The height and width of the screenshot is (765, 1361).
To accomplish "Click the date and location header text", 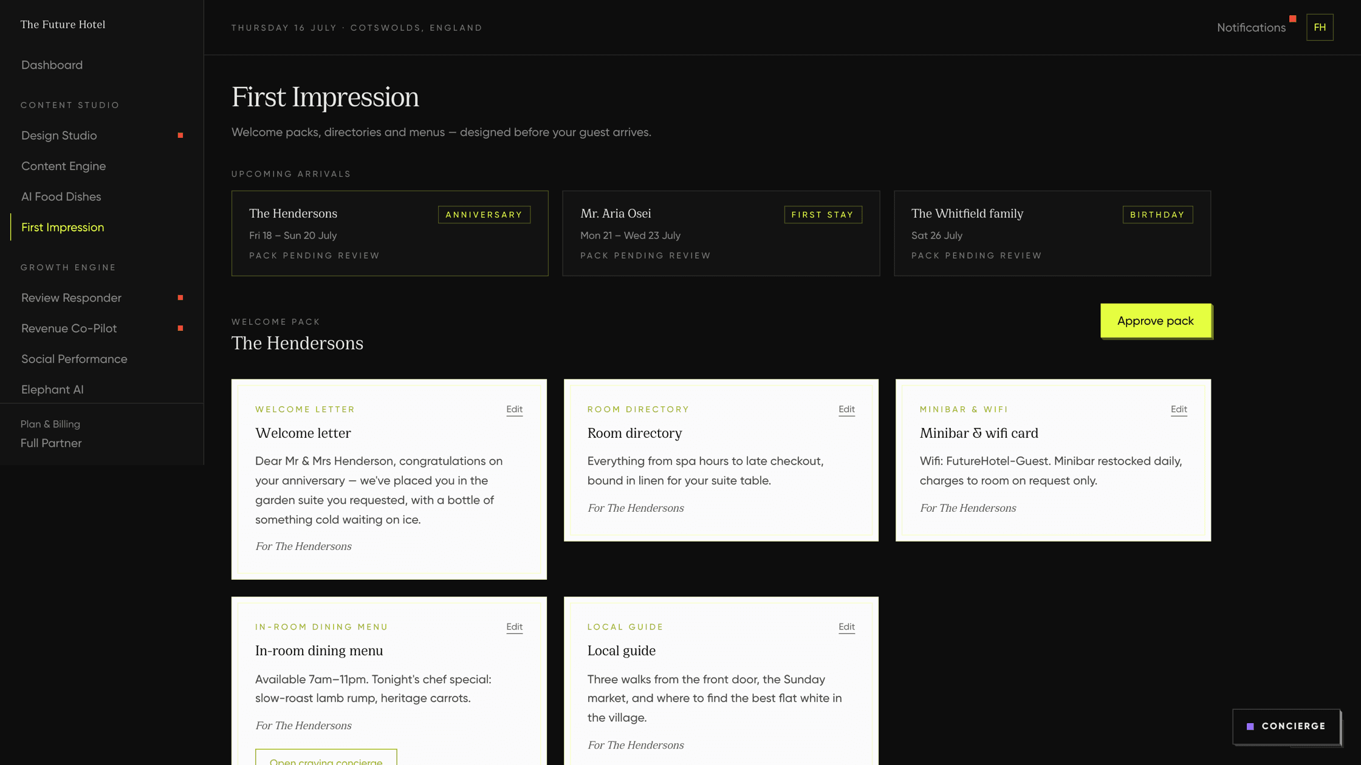I will click(357, 28).
